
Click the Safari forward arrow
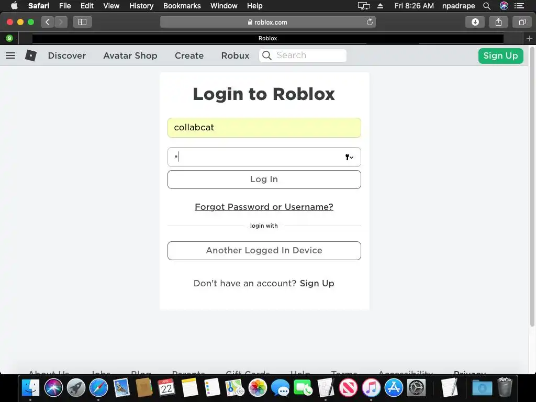click(x=61, y=22)
